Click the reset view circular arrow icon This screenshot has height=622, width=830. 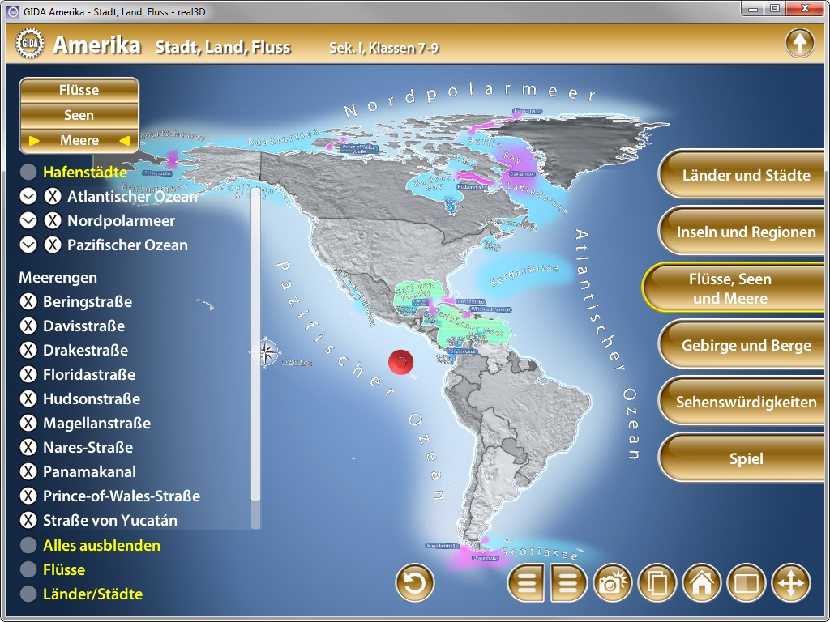(x=415, y=583)
